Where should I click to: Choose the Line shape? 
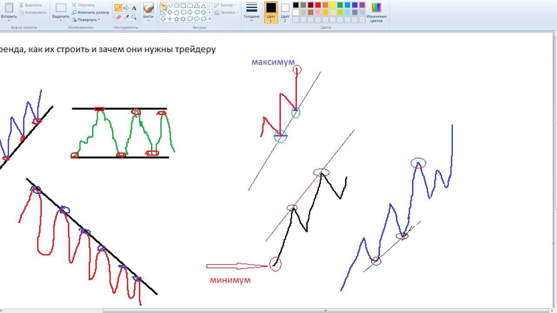(x=163, y=6)
